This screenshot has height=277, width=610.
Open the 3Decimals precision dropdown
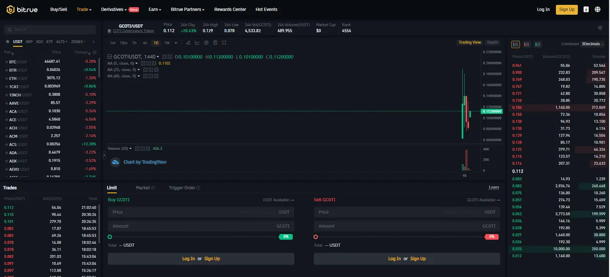pyautogui.click(x=592, y=44)
